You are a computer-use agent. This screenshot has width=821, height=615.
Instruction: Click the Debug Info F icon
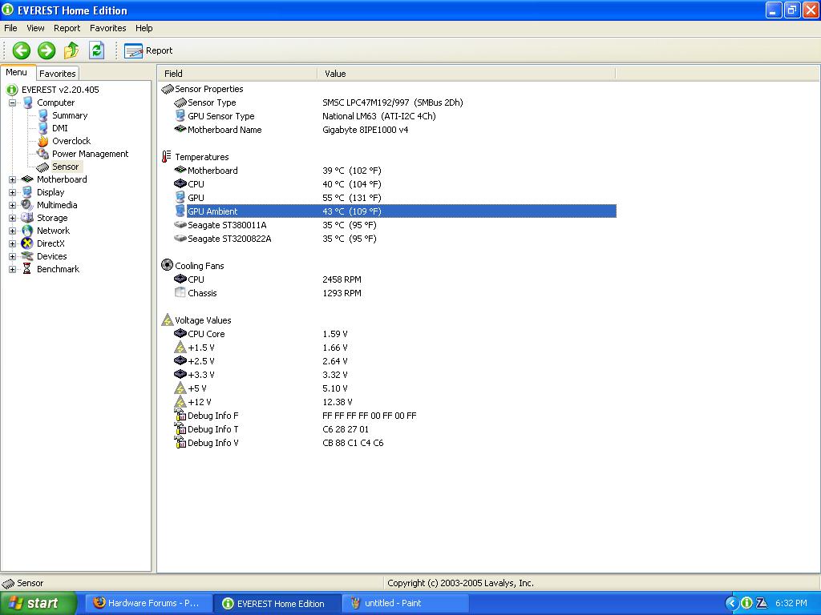(x=180, y=416)
